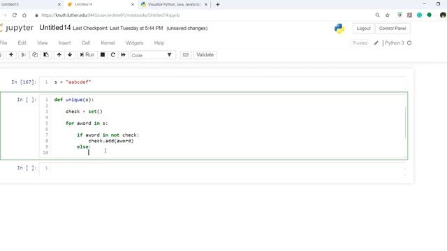Screen dimensions: 447x251
Task: Switch to the Visualize Python browser tab
Action: coord(174,4)
